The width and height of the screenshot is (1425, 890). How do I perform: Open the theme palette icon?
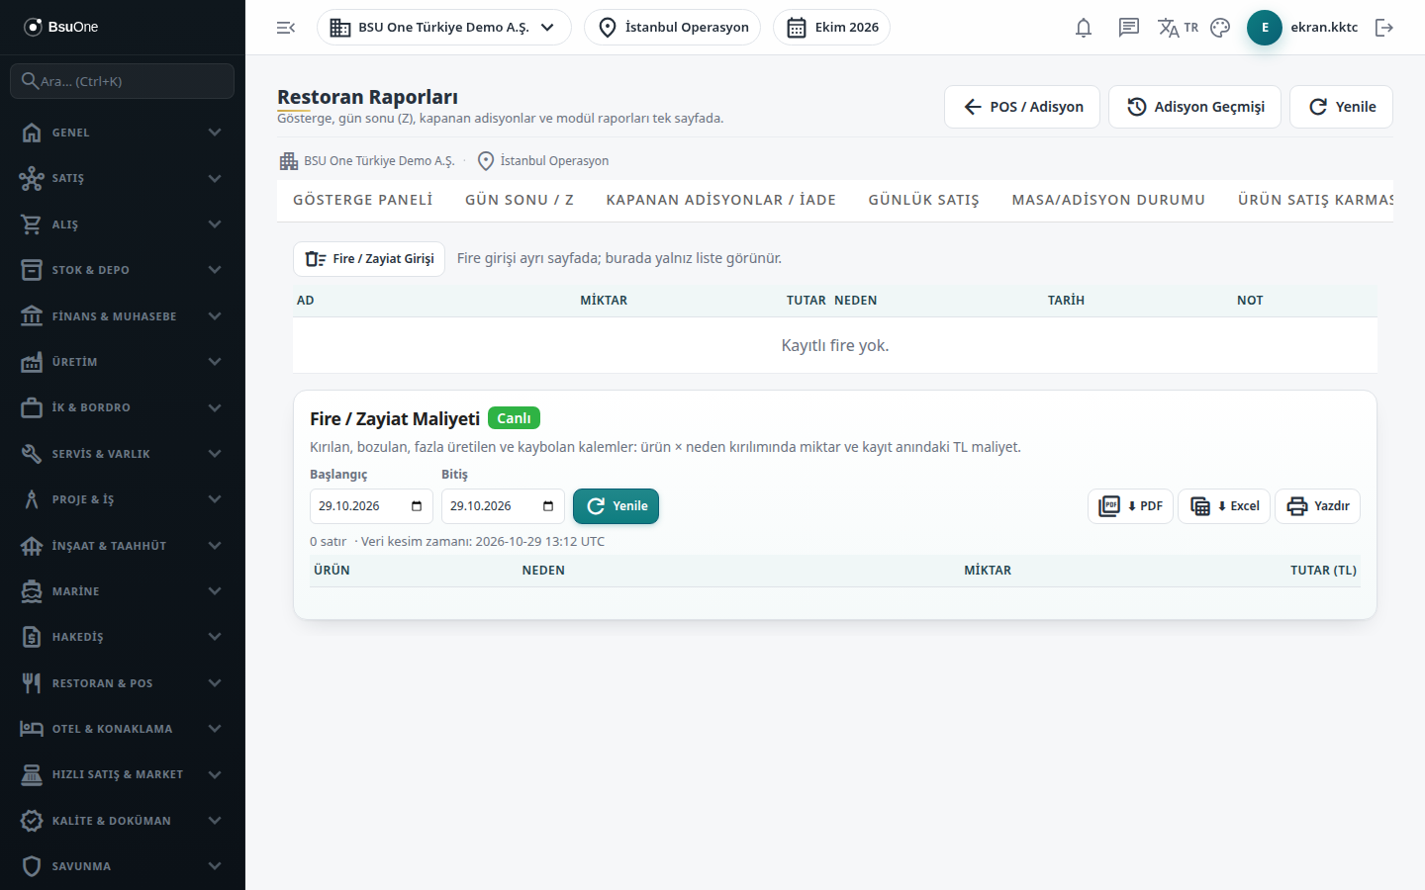(x=1220, y=28)
